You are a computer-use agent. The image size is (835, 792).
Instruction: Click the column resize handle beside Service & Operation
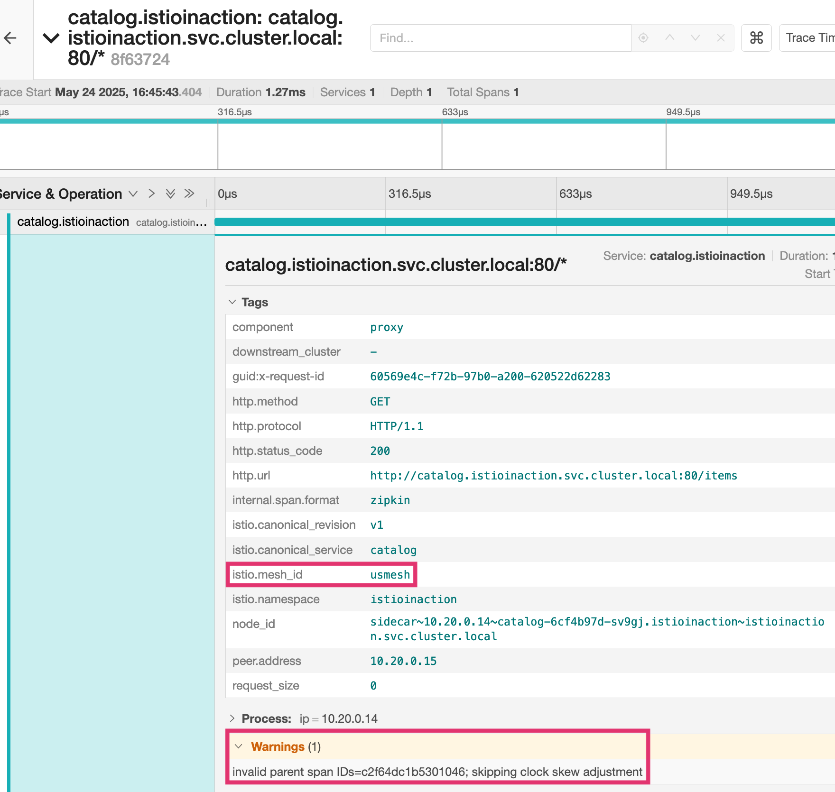point(208,203)
